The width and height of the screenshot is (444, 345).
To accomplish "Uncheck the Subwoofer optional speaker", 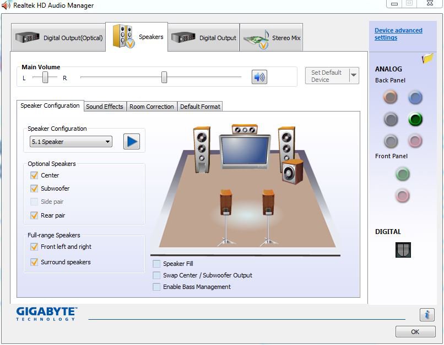I will [x=34, y=188].
